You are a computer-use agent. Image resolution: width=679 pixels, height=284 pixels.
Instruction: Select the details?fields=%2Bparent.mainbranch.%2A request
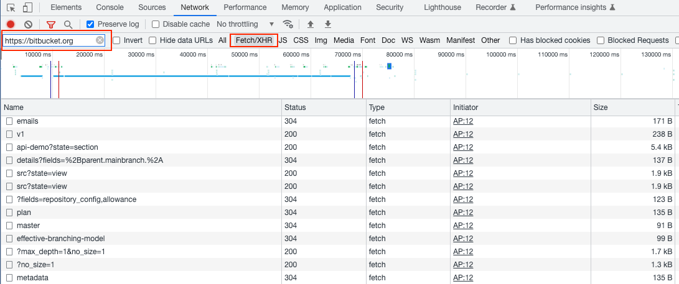tap(90, 160)
